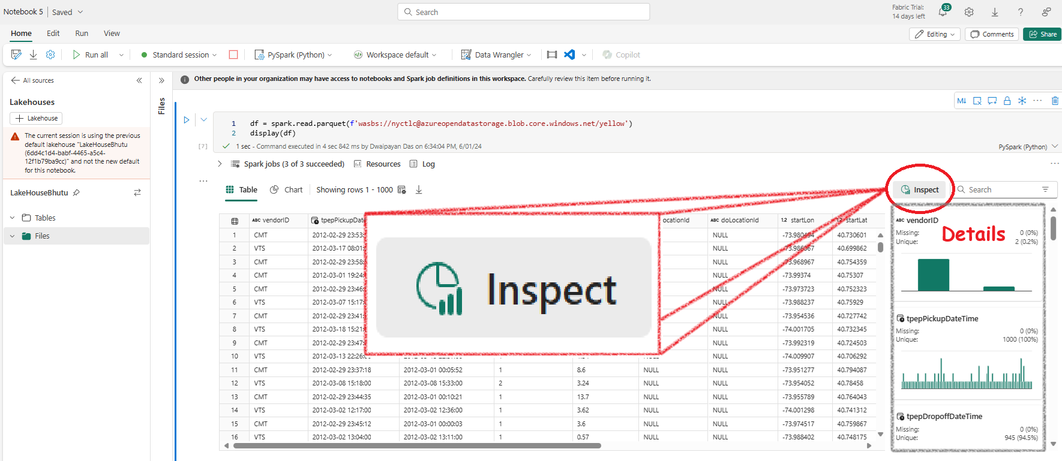Open the feedback people icon
The width and height of the screenshot is (1062, 461).
click(x=1046, y=12)
